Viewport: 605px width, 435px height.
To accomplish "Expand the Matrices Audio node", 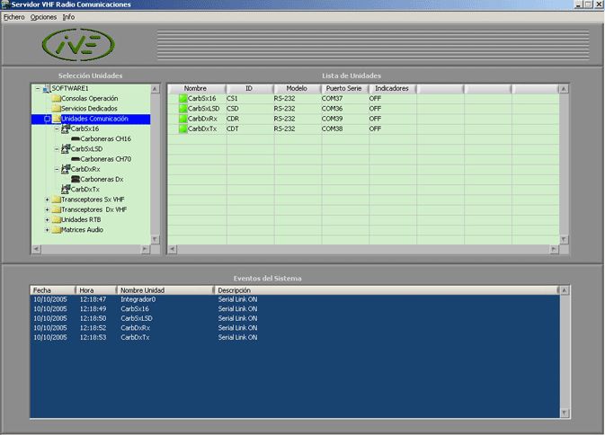I will (47, 230).
